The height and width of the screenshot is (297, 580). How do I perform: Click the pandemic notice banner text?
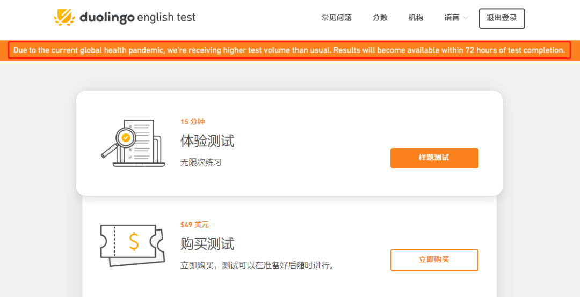289,50
